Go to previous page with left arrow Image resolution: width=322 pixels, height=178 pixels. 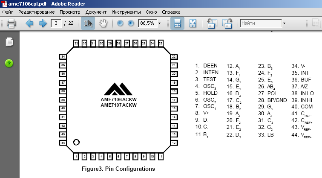pyautogui.click(x=29, y=23)
